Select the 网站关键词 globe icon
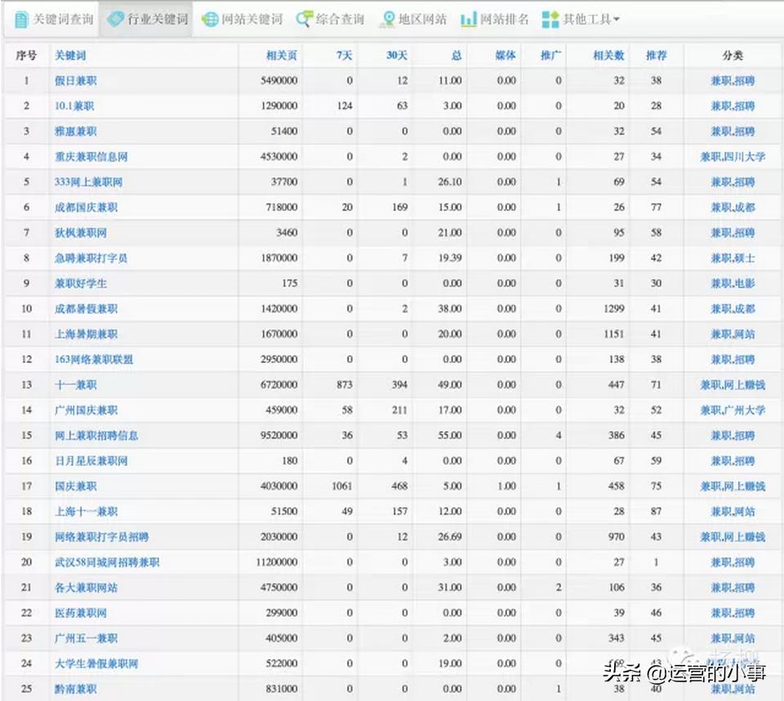 pyautogui.click(x=212, y=18)
